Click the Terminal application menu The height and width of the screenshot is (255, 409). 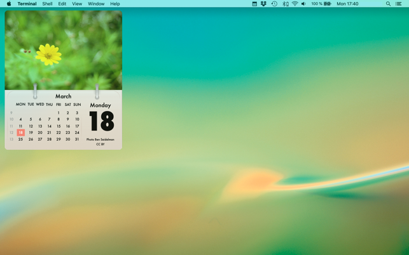pos(27,4)
